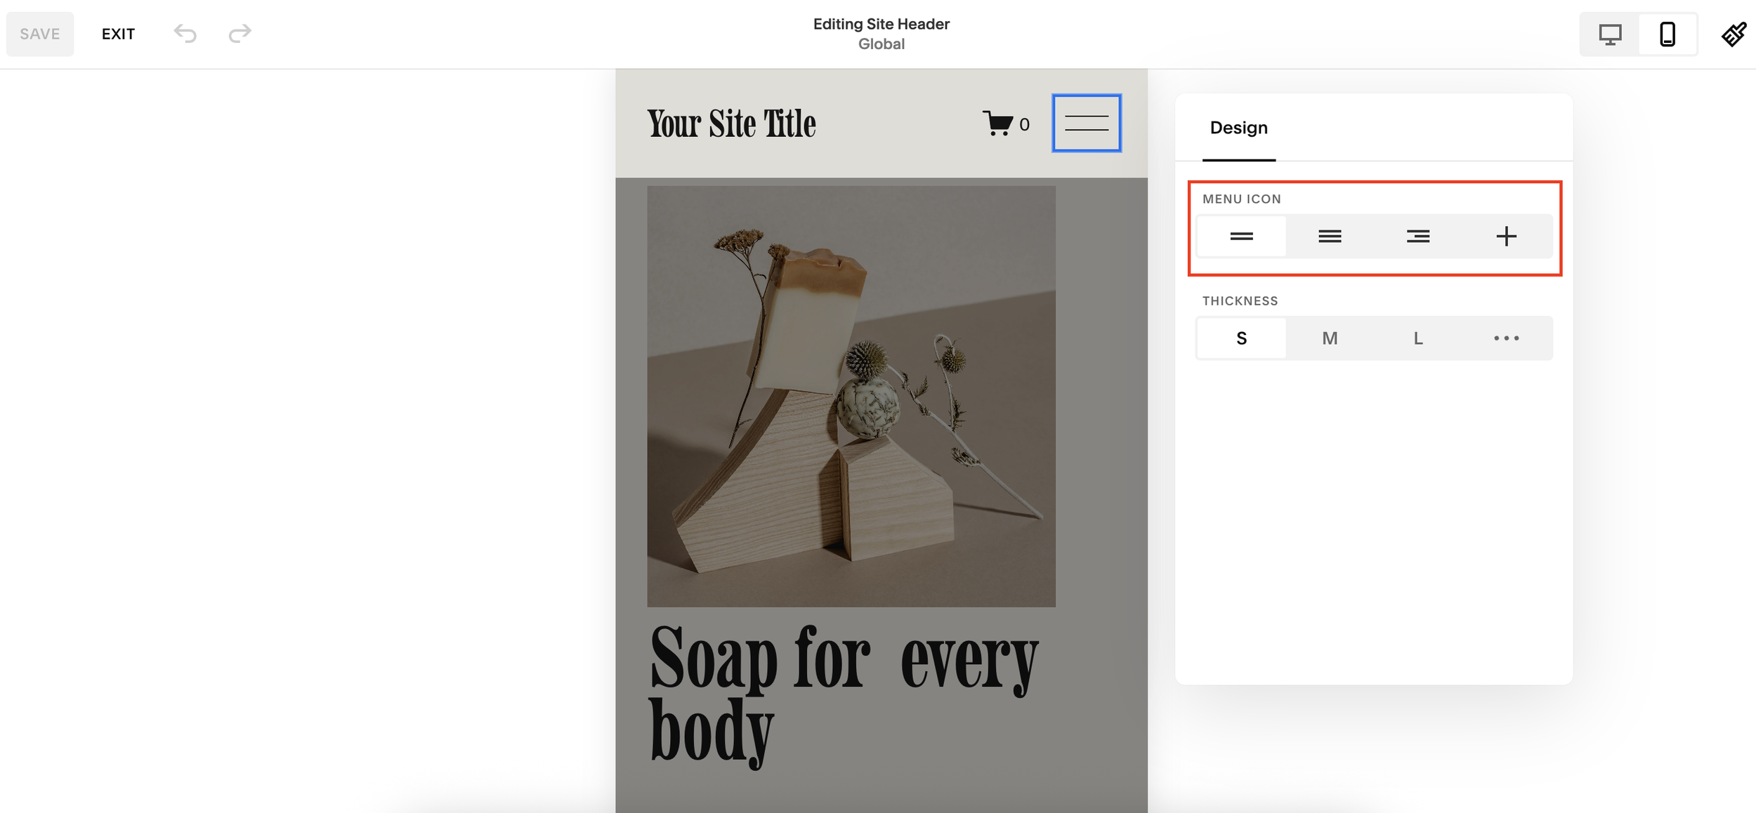Screen dimensions: 1756x813
Task: Open the Design tab
Action: (1238, 128)
